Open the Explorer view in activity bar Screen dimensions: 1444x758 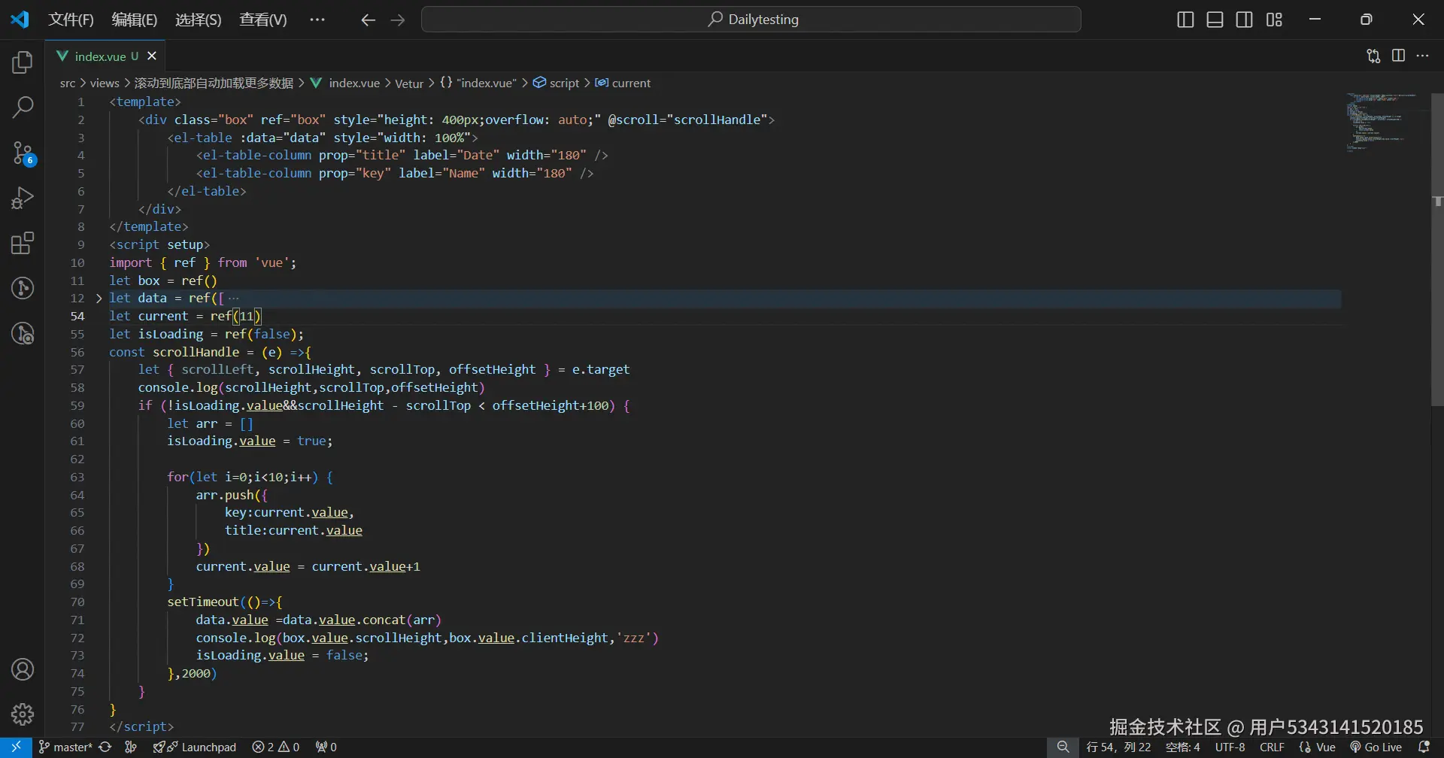[23, 62]
